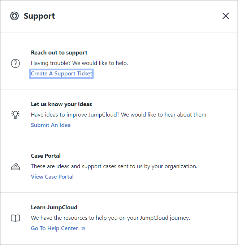Click the Learn JumpCloud heading
The height and width of the screenshot is (245, 238).
[x=54, y=207]
